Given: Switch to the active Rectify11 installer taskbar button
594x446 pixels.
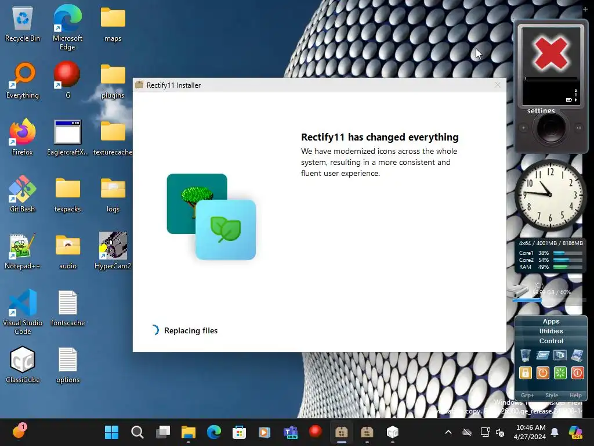Looking at the screenshot, I should (341, 432).
